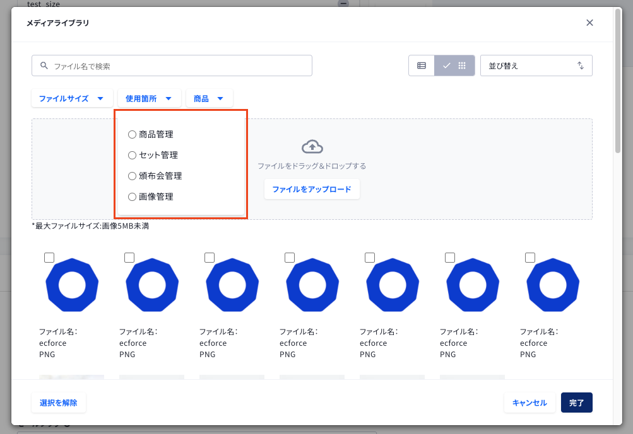Collapse the 使用箇所 filter dropdown
The height and width of the screenshot is (434, 633).
click(x=149, y=98)
